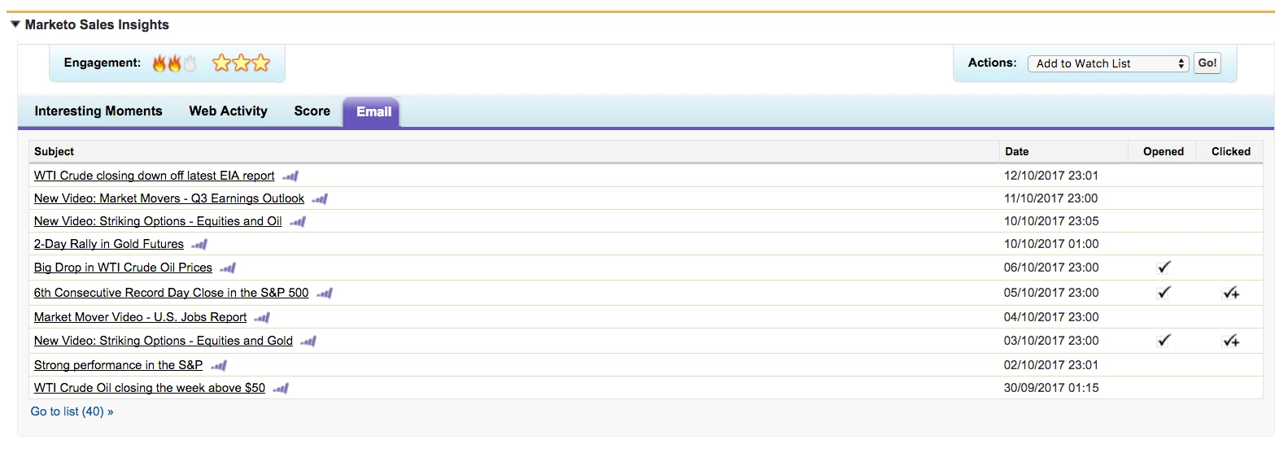This screenshot has height=457, width=1275.
Task: Click the Opened column header
Action: coord(1164,151)
